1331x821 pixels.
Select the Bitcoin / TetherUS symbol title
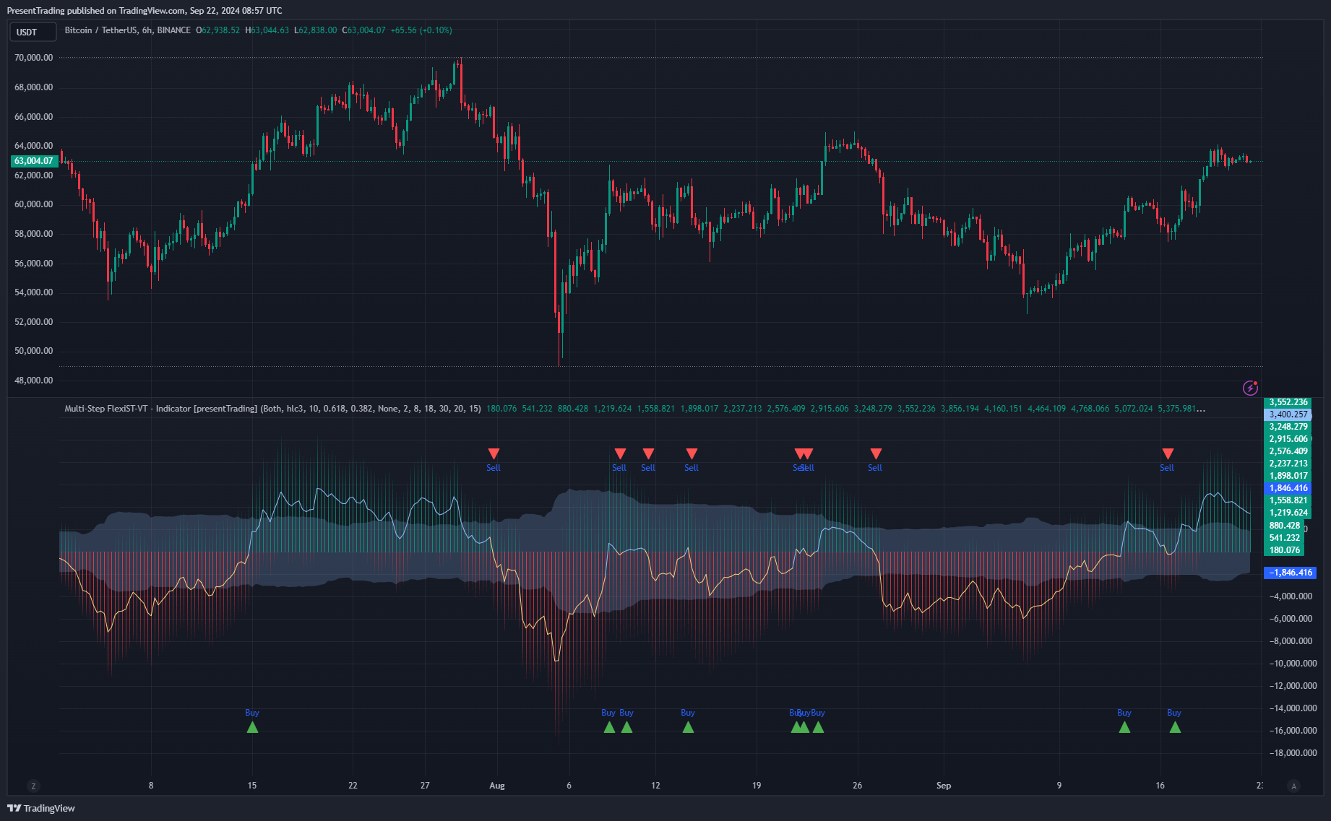(x=127, y=30)
